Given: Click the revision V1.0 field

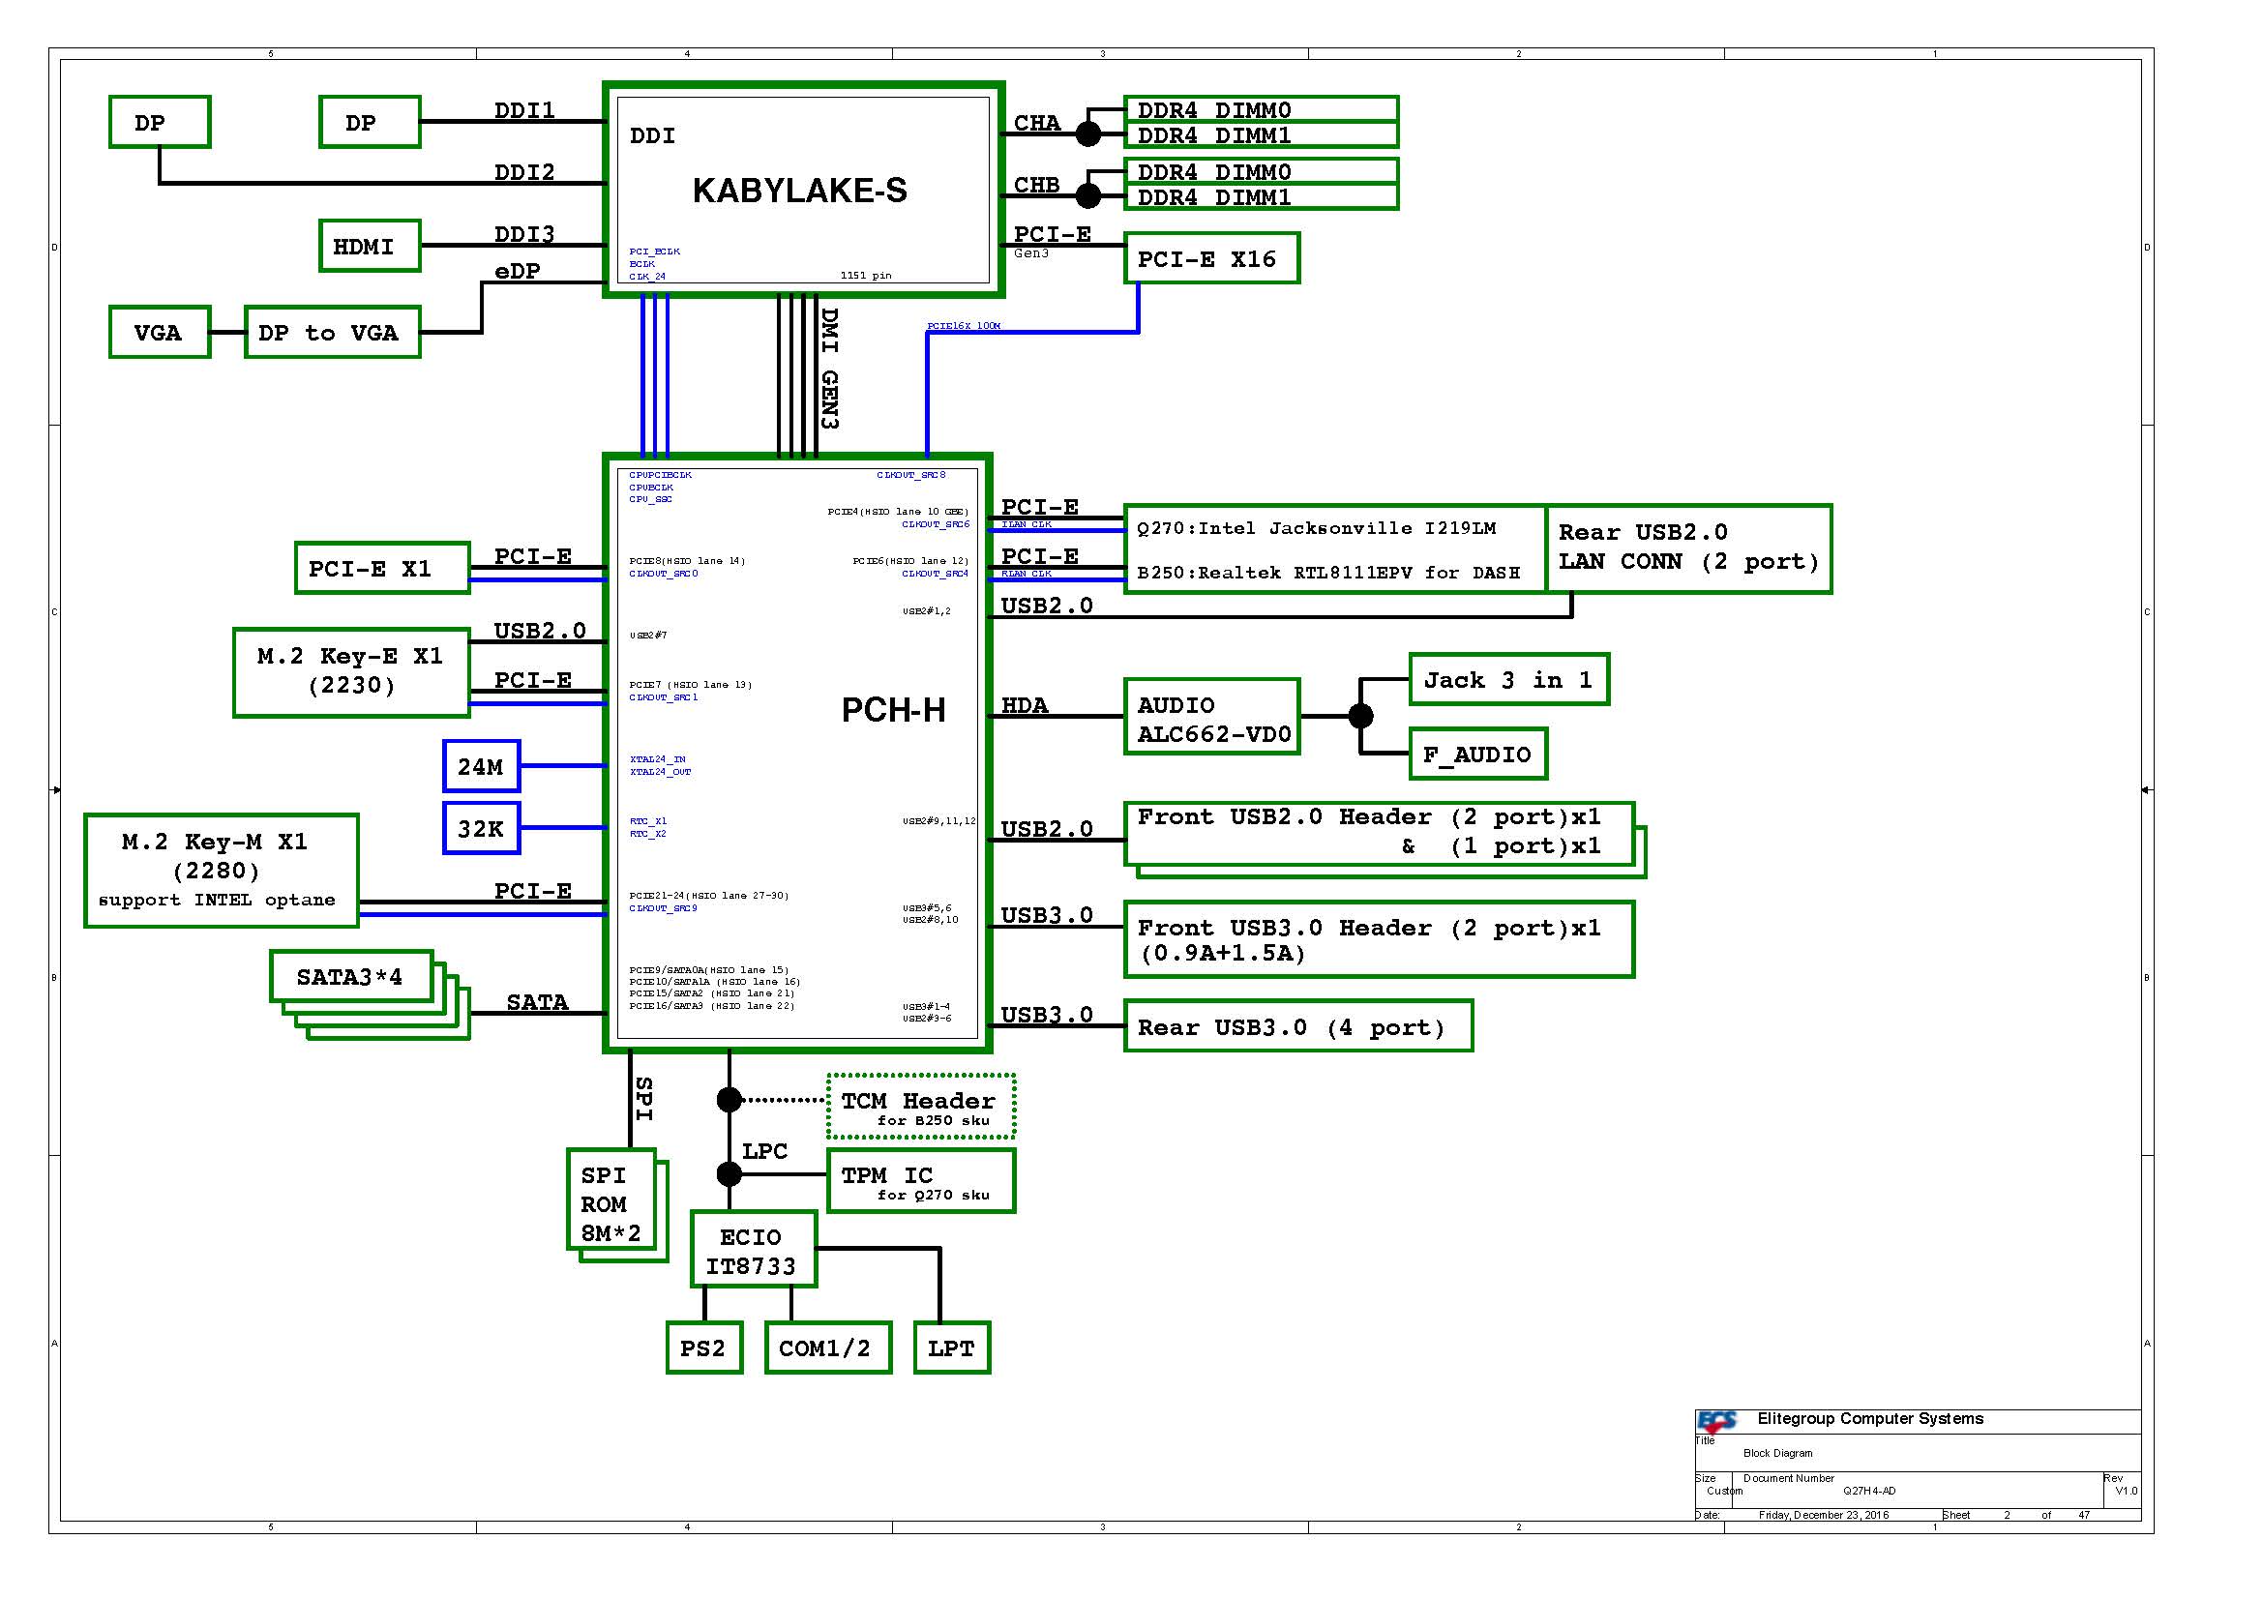Looking at the screenshot, I should 2126,1491.
